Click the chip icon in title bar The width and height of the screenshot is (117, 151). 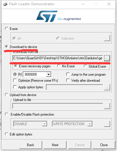pos(5,4)
